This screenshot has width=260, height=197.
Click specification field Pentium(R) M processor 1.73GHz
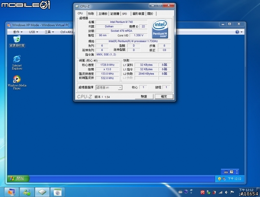click(x=133, y=41)
